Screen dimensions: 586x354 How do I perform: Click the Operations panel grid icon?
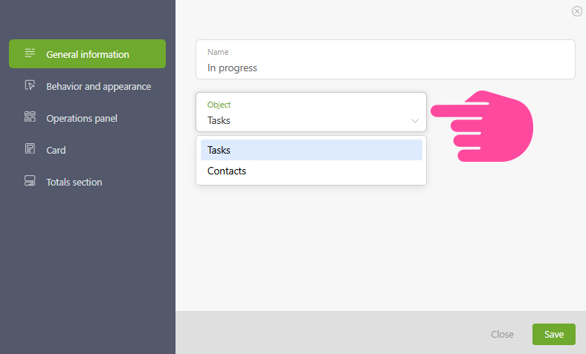tap(30, 117)
